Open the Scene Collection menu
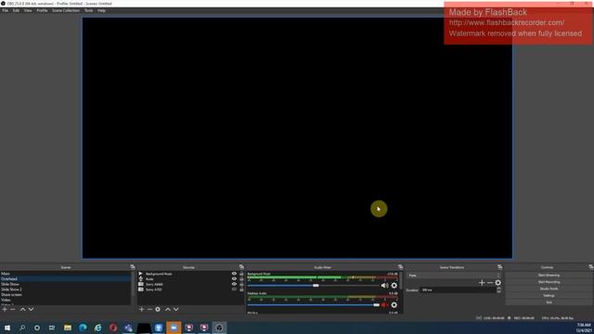Image resolution: width=594 pixels, height=334 pixels. pyautogui.click(x=66, y=10)
